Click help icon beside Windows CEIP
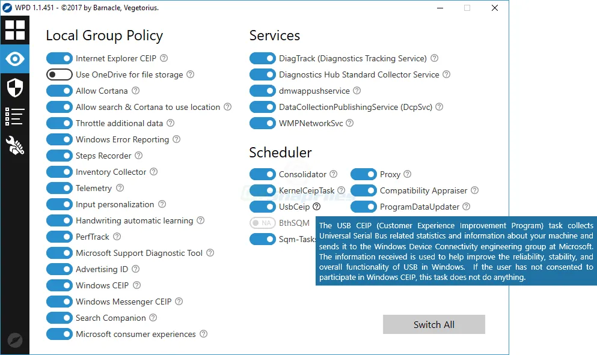 [x=136, y=285]
